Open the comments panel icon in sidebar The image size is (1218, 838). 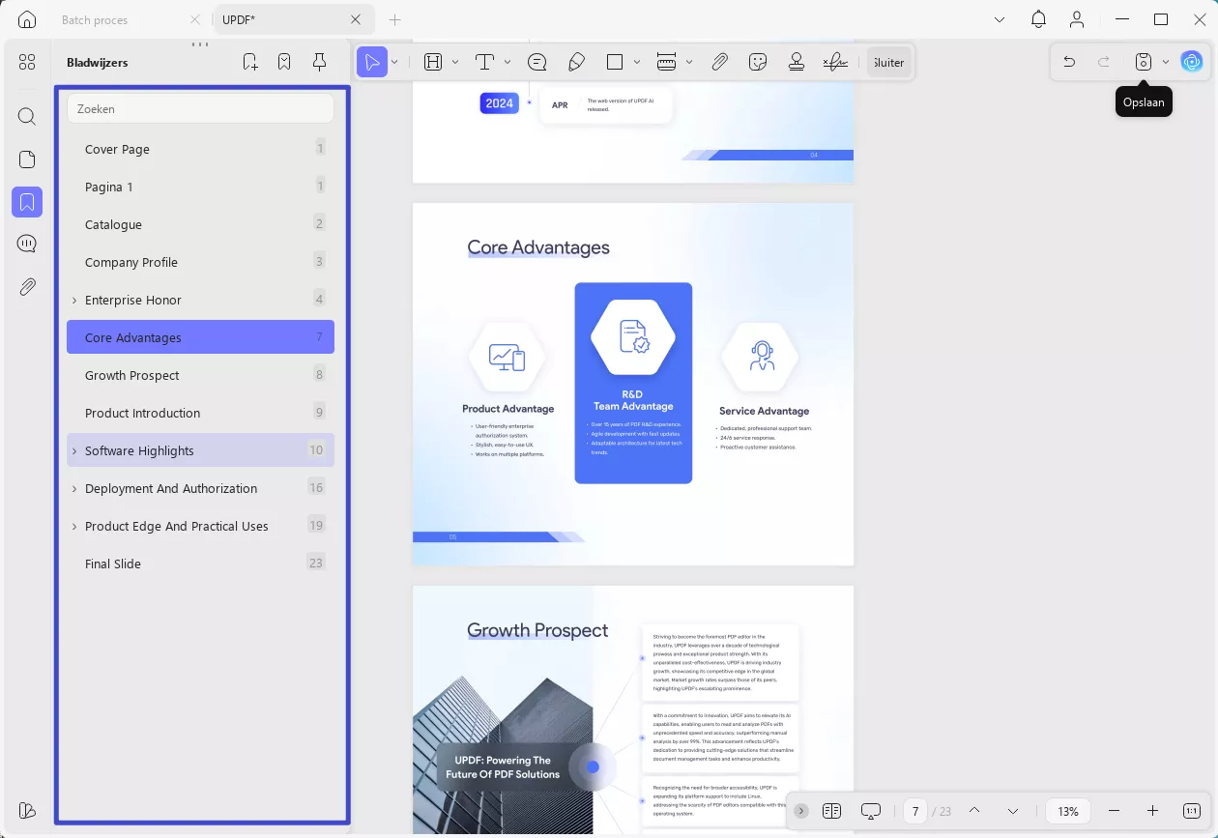pos(27,244)
